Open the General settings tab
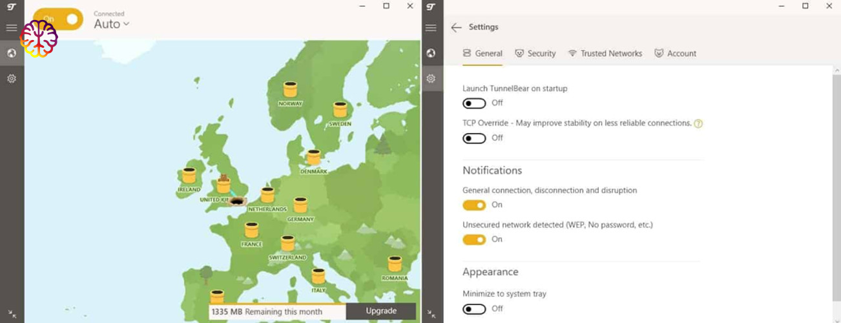 [x=483, y=54]
